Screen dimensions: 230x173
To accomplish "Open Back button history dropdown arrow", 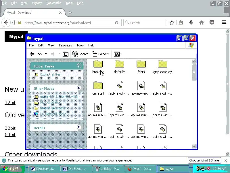I will point(46,54).
